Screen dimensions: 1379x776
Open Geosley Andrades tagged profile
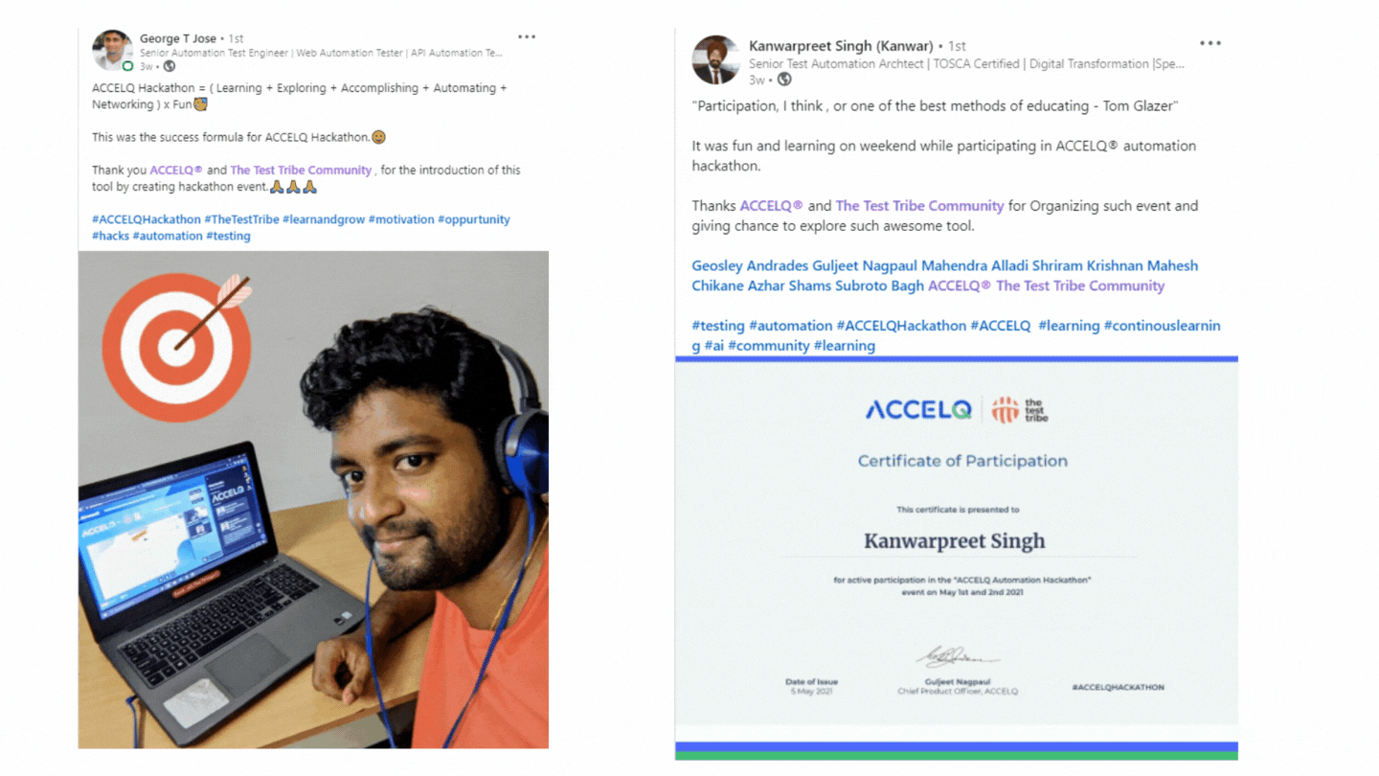click(750, 265)
